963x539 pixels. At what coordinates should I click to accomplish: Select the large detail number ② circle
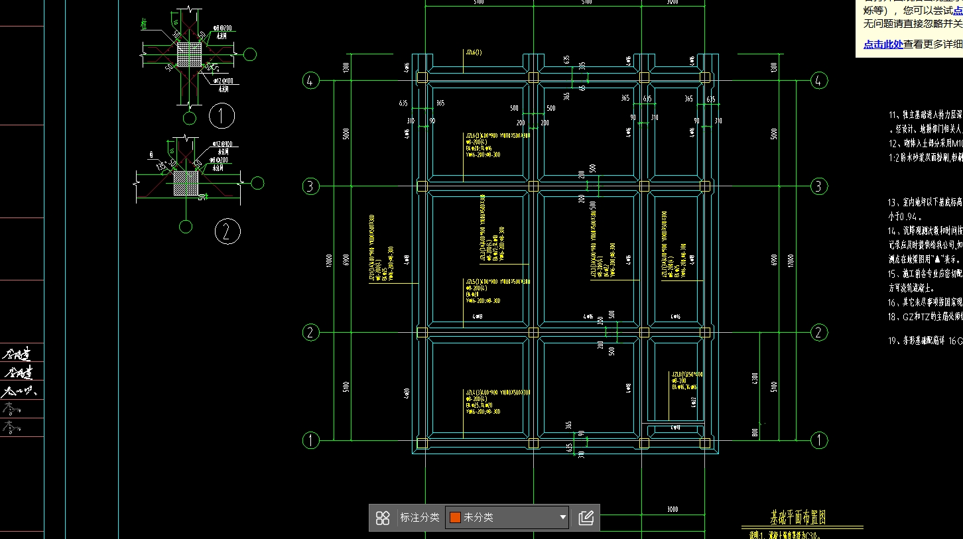click(227, 231)
